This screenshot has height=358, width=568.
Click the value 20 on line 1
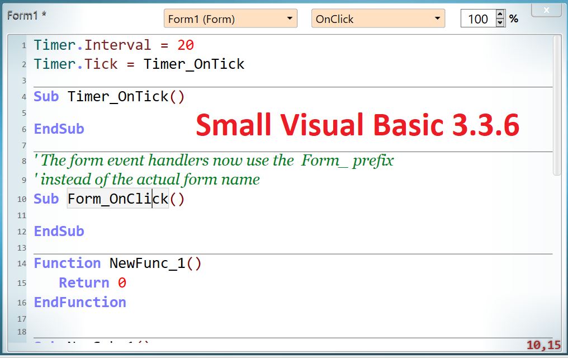tap(186, 45)
